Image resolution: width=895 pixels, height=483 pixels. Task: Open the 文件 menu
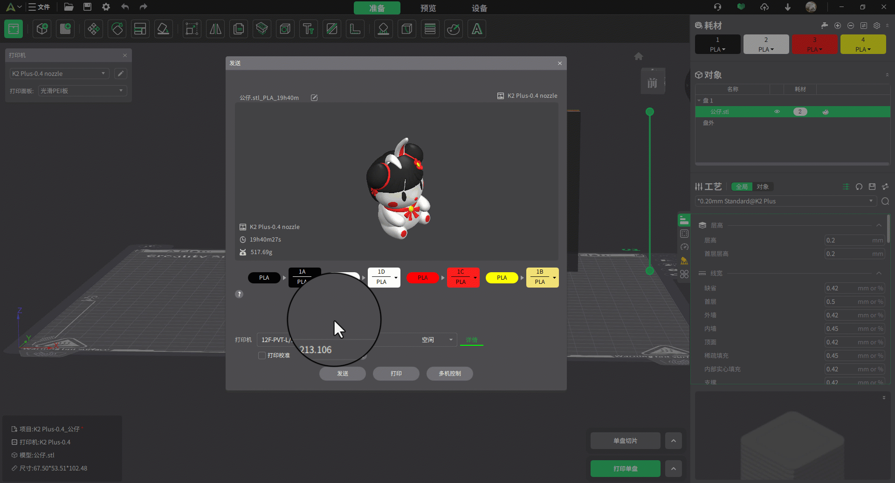[39, 7]
